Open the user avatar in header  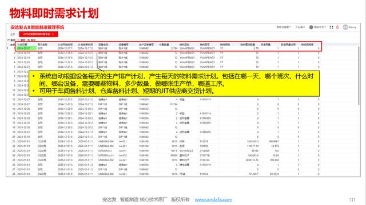coord(345,27)
